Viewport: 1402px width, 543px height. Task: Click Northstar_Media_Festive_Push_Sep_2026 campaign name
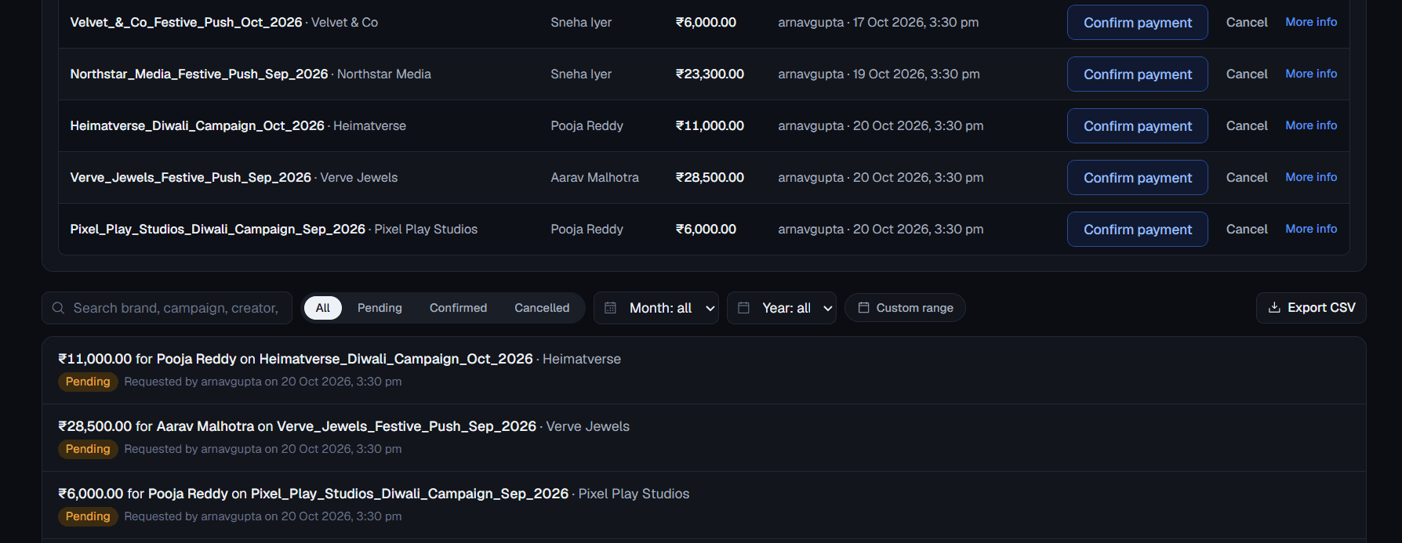[x=199, y=74]
